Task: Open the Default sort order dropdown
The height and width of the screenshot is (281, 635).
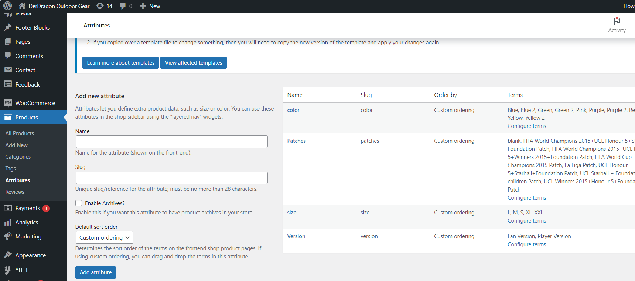Action: (104, 237)
